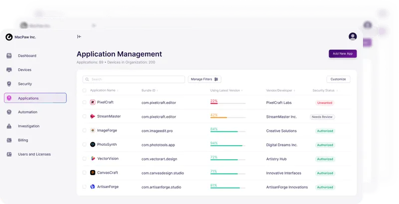This screenshot has height=204, width=399.
Task: Click the Devices sidebar icon
Action: (9, 70)
